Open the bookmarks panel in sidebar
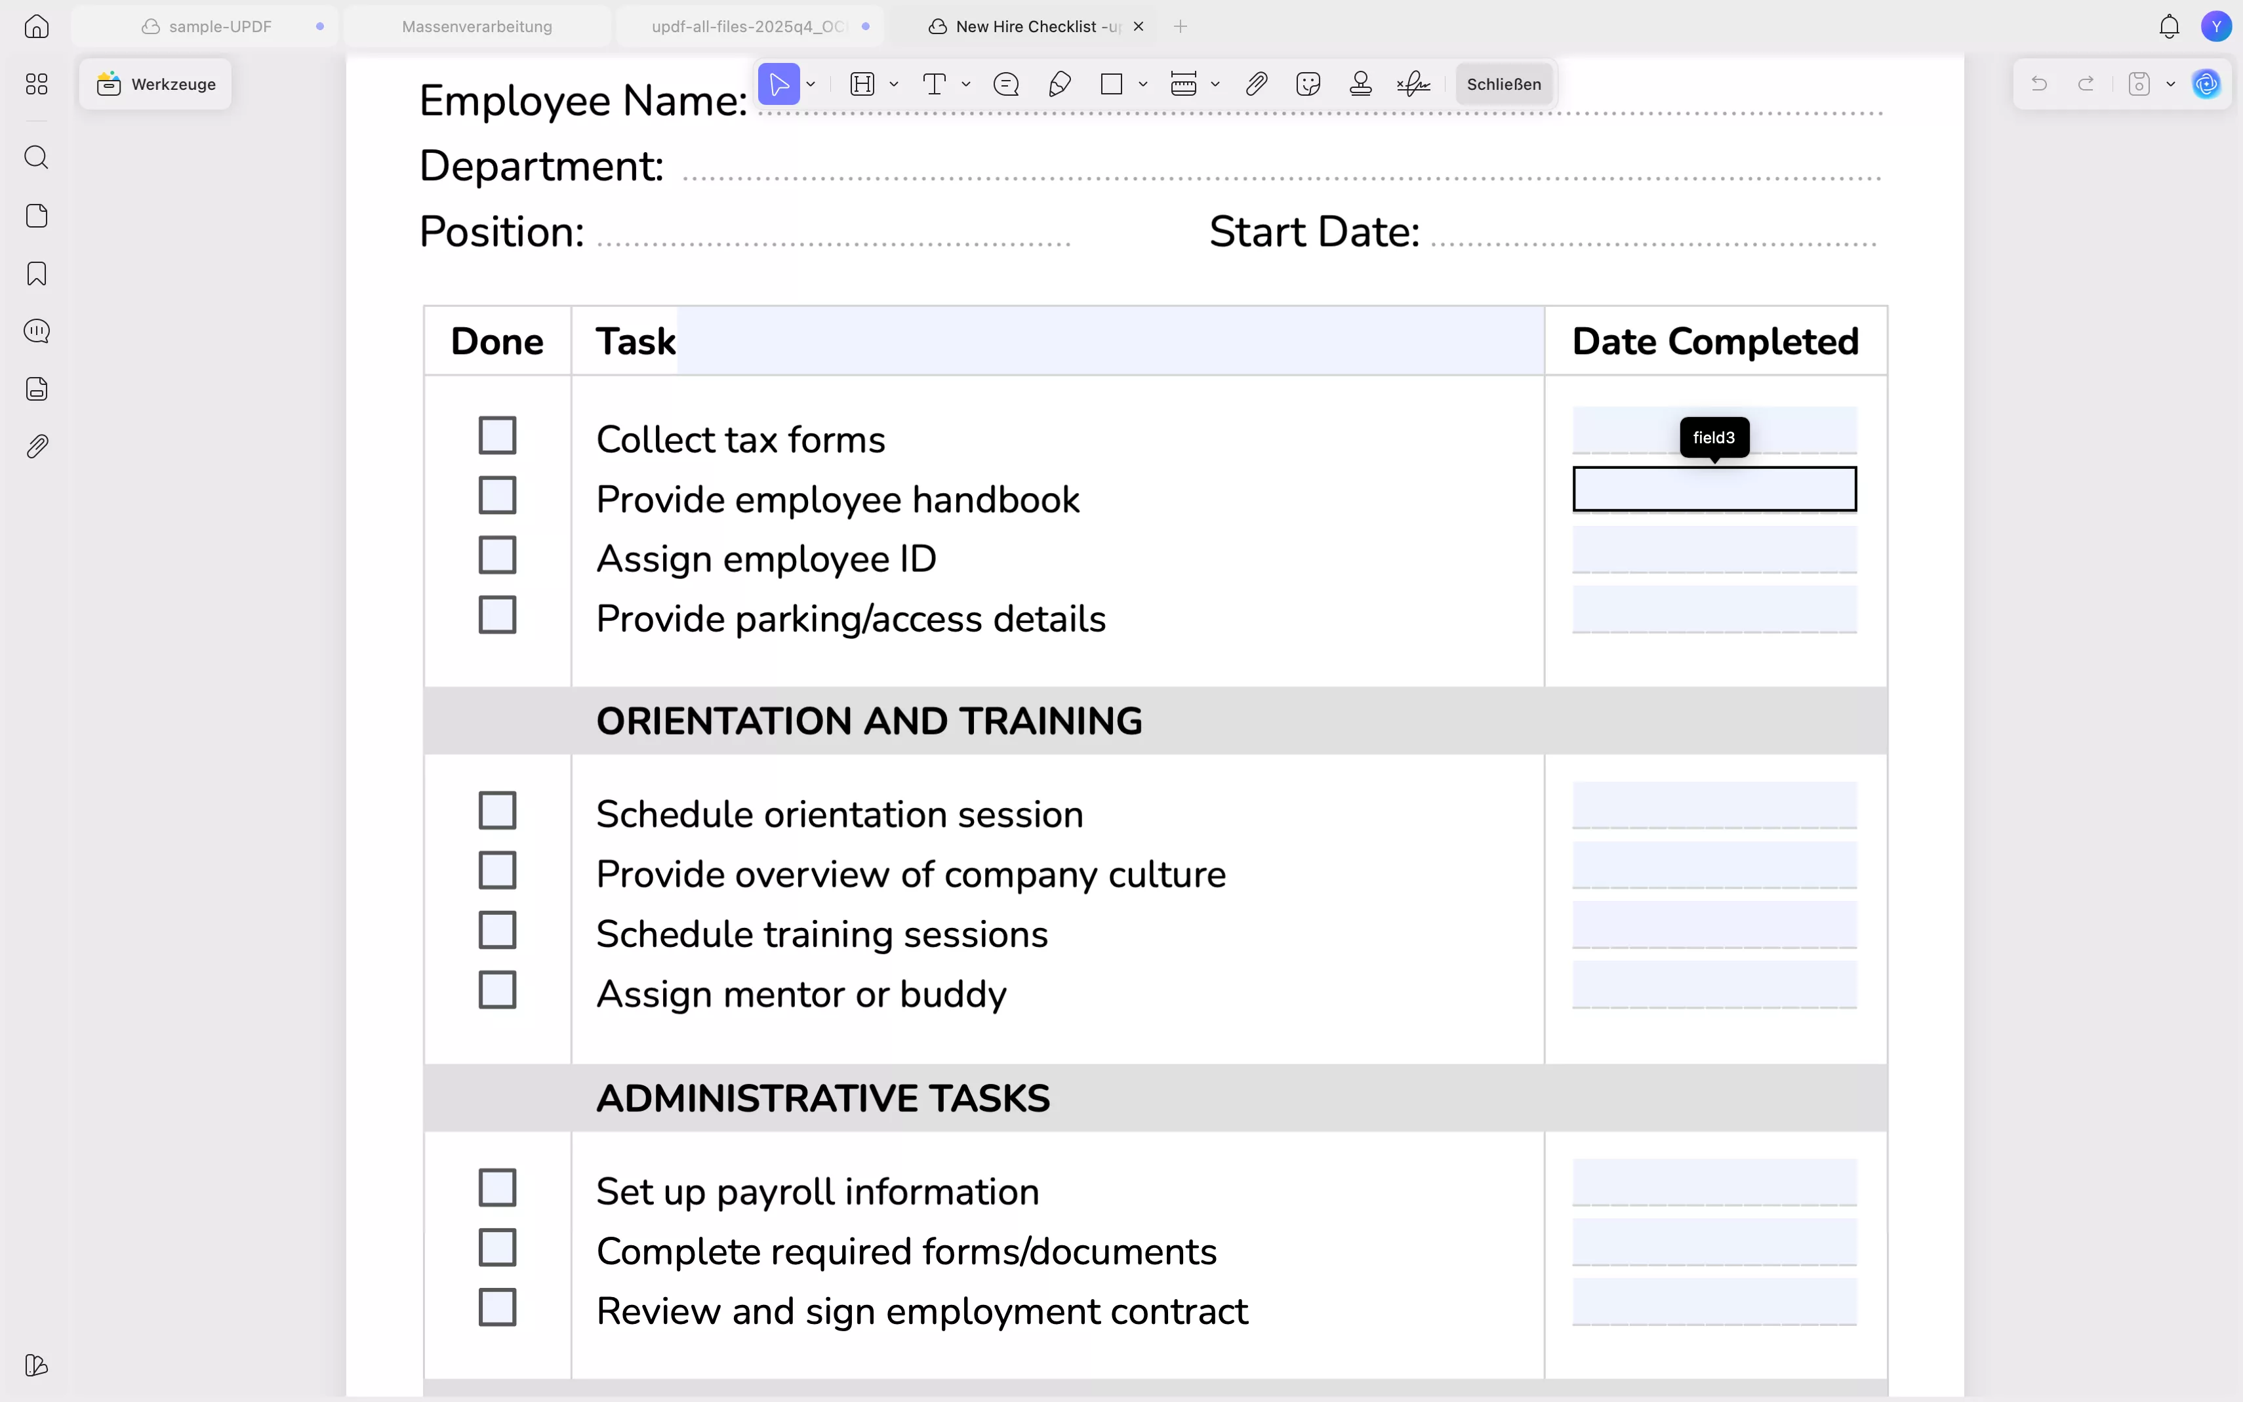The image size is (2243, 1402). (36, 273)
